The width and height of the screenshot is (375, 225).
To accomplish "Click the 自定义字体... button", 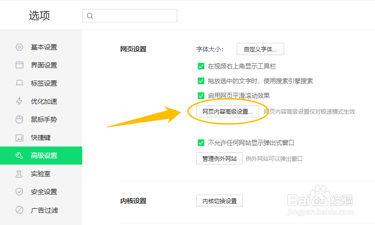I will point(260,49).
